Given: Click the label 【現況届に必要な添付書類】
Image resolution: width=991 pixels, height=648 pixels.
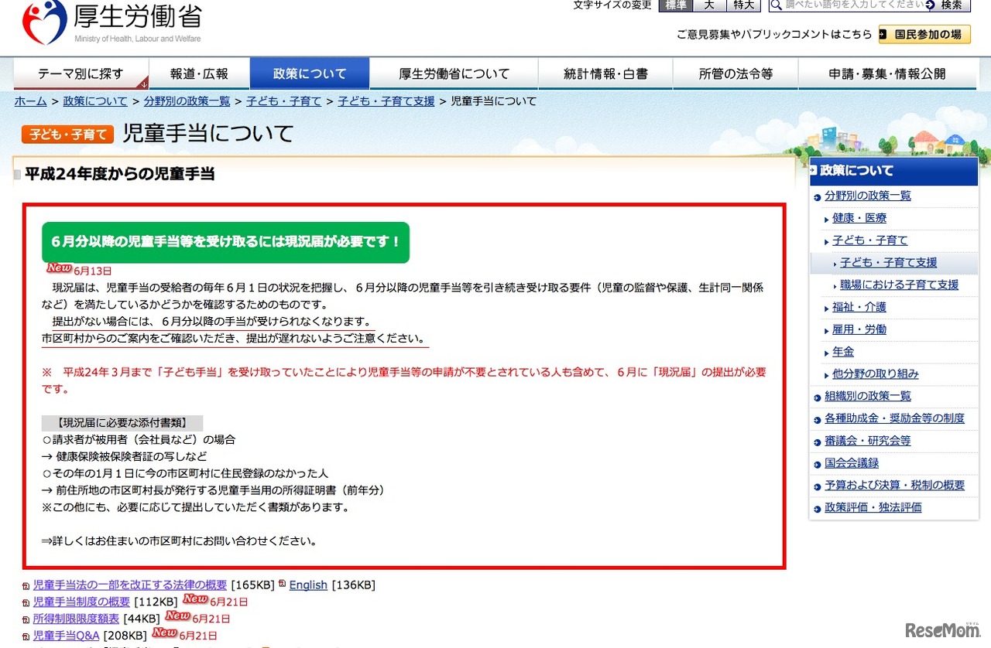Looking at the screenshot, I should coord(122,423).
